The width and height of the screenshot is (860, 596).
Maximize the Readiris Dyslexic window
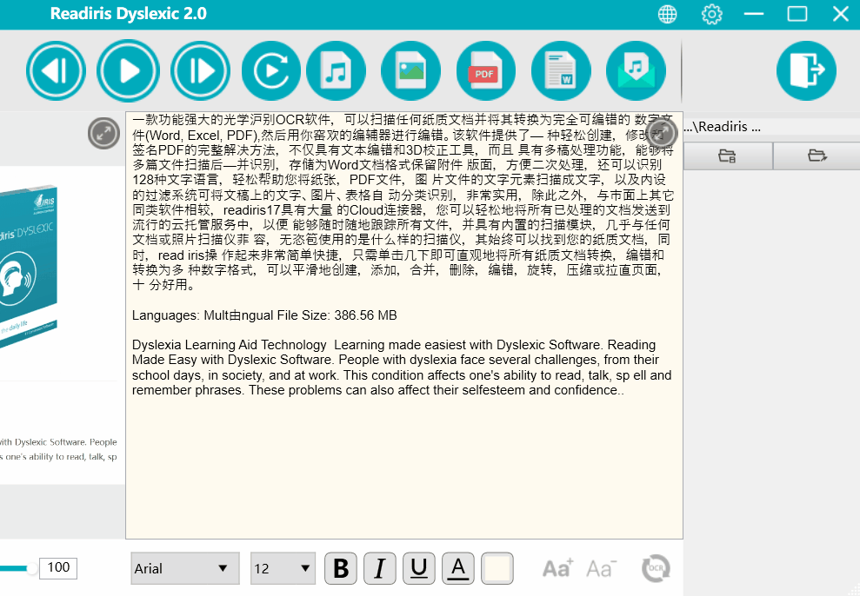(797, 14)
